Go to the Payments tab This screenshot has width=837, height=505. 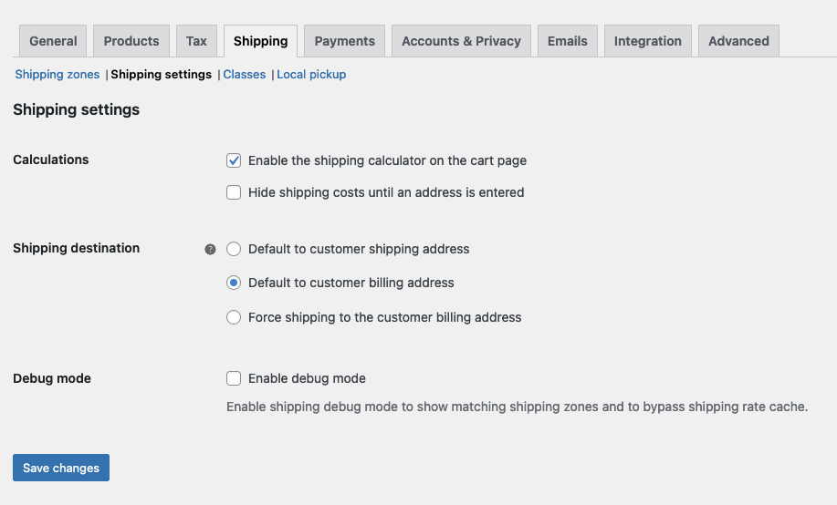[344, 41]
